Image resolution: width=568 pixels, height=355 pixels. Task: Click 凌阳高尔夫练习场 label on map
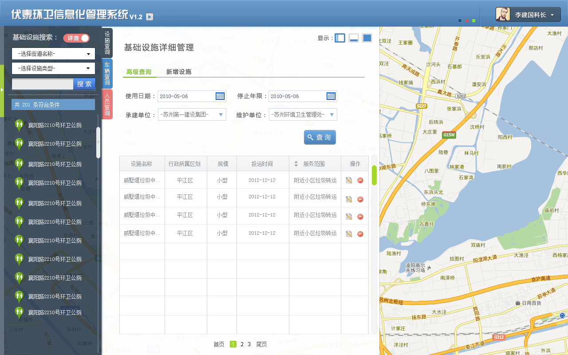click(x=415, y=267)
